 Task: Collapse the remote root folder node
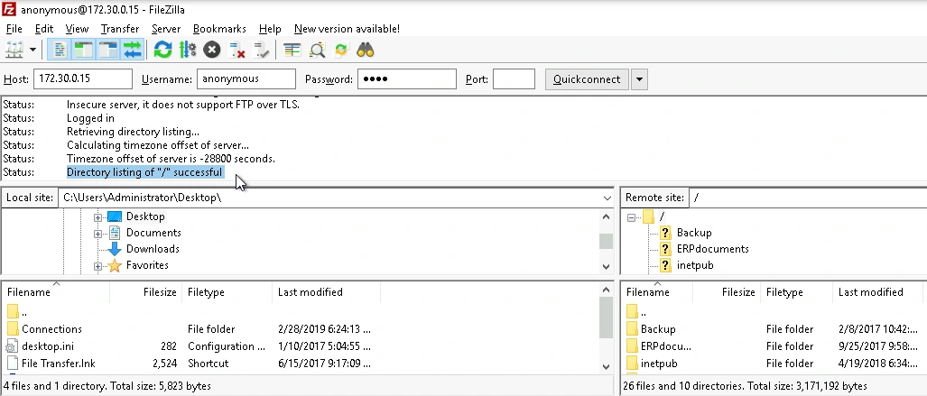click(632, 216)
